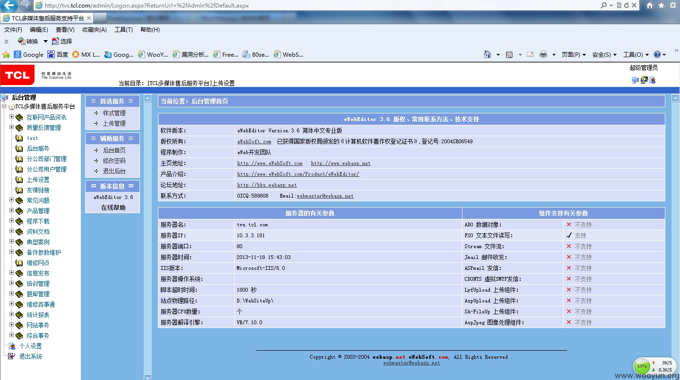The image size is (680, 380).
Task: Open the browser settings gear icon
Action: (x=672, y=5)
